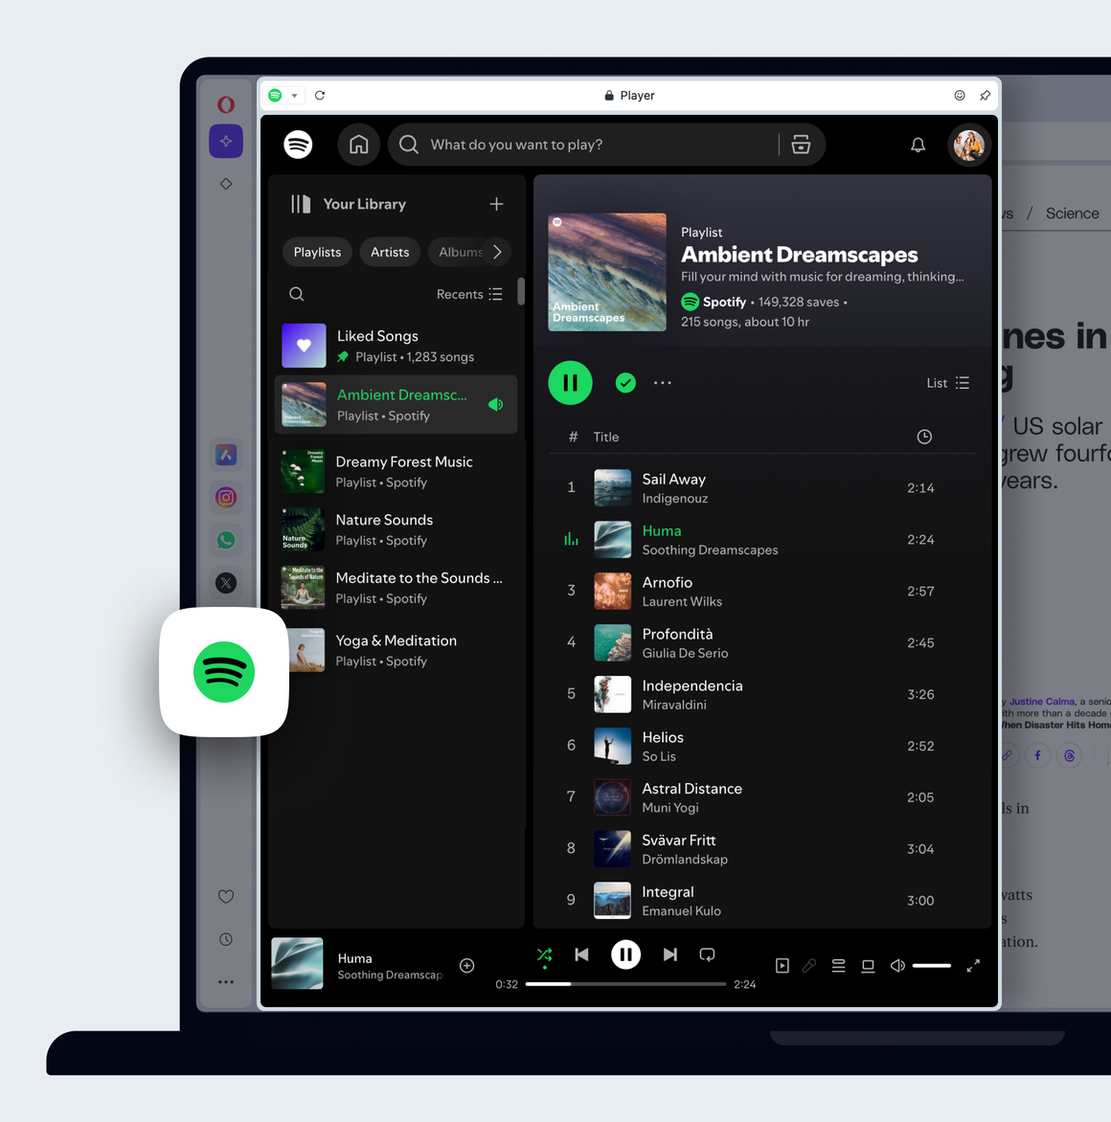Open the playlist's more options menu
The image size is (1111, 1122).
pos(663,382)
